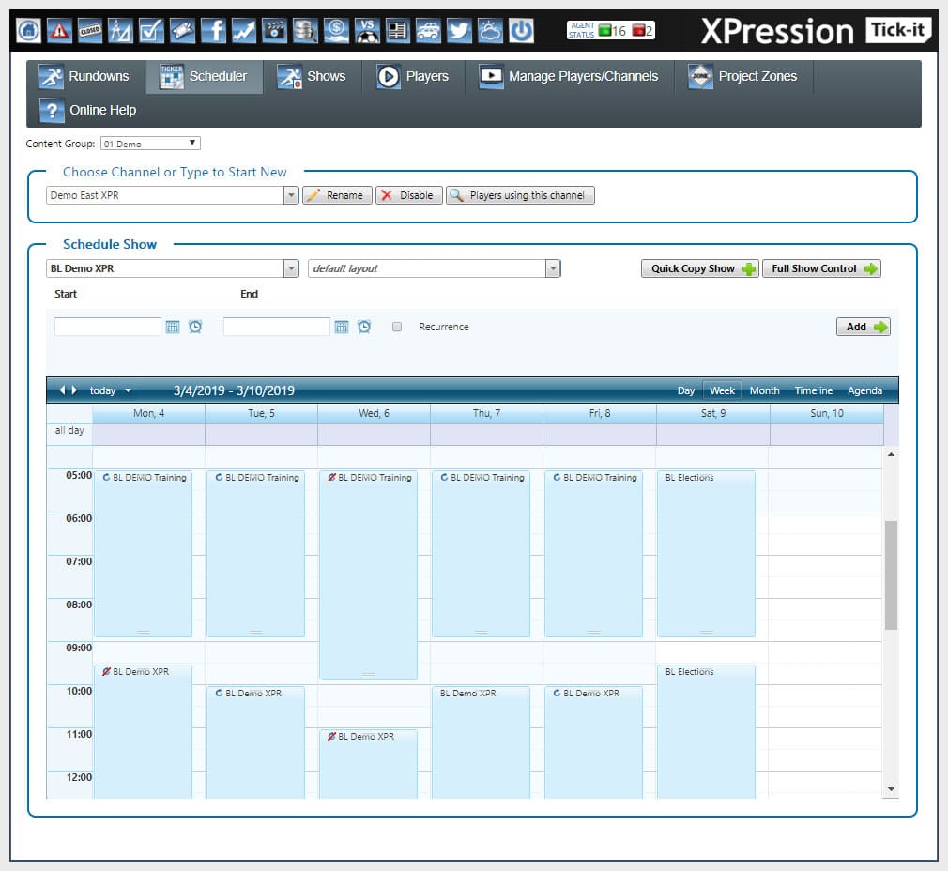Open the Facebook icon

tap(213, 30)
